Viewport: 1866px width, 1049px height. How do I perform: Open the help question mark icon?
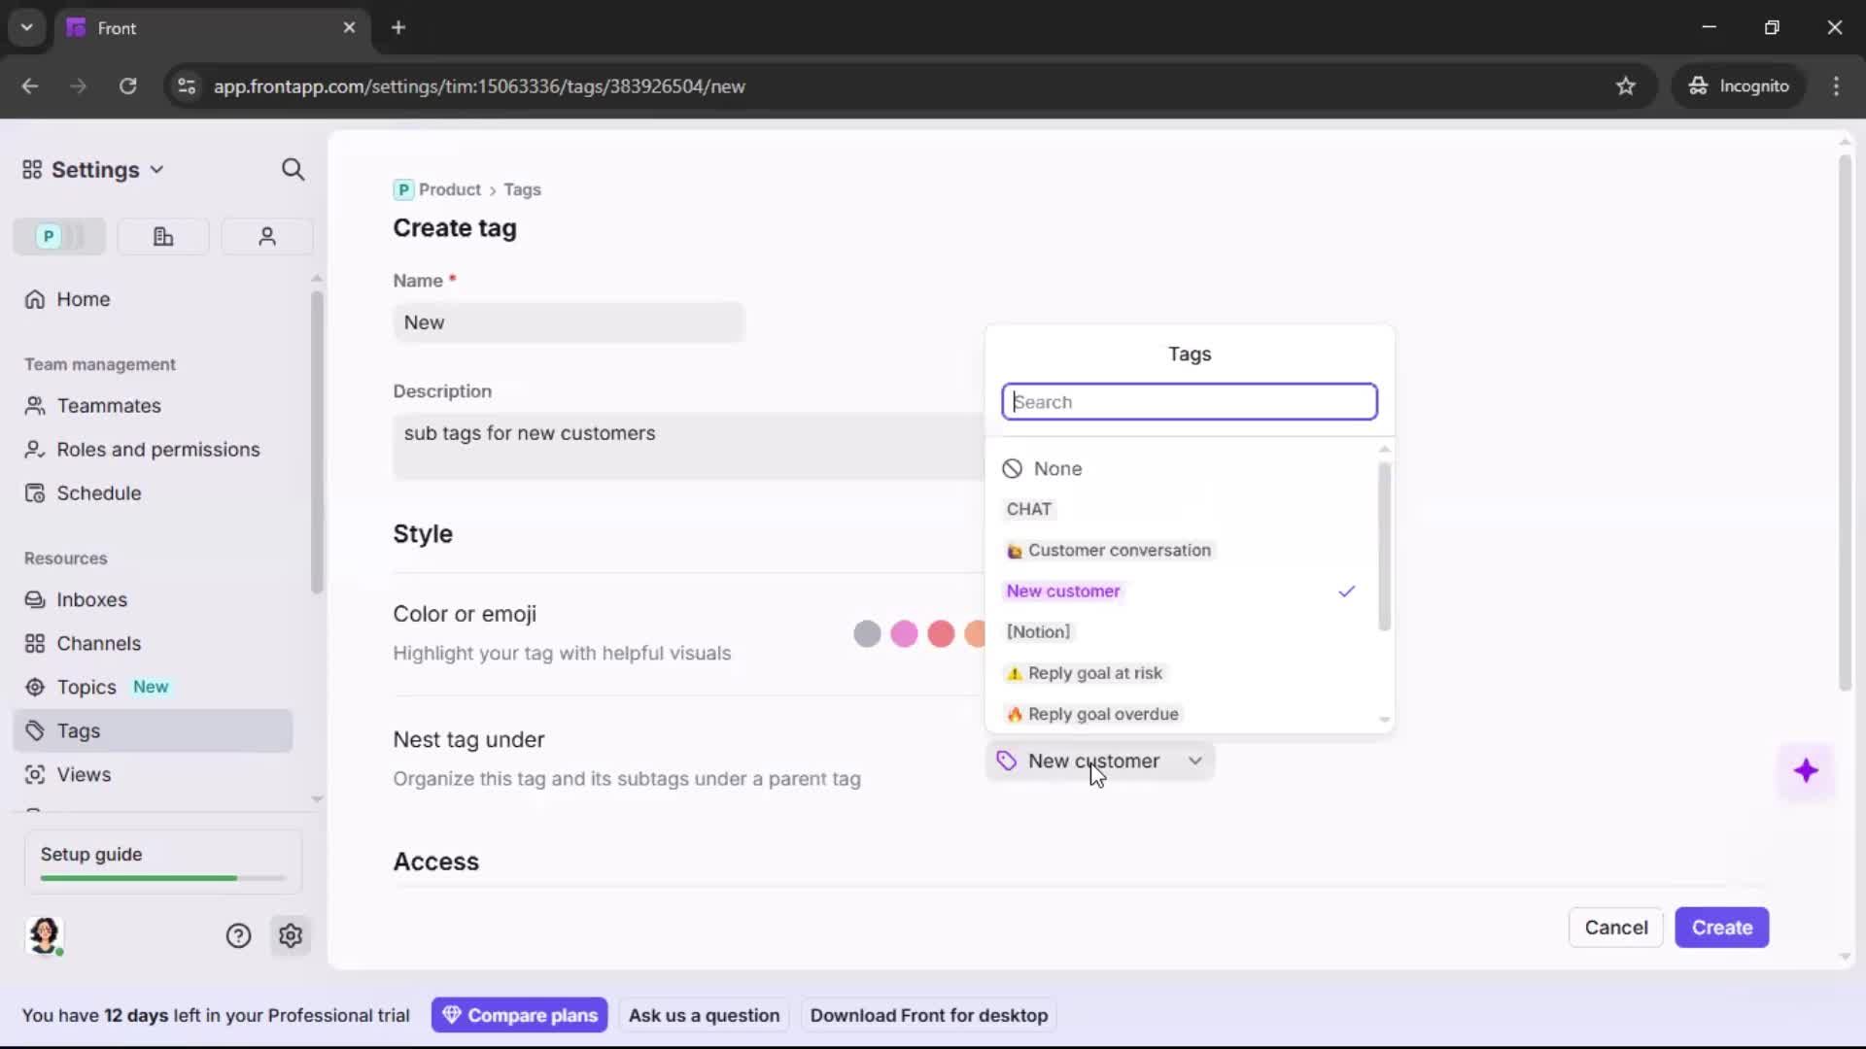[238, 935]
